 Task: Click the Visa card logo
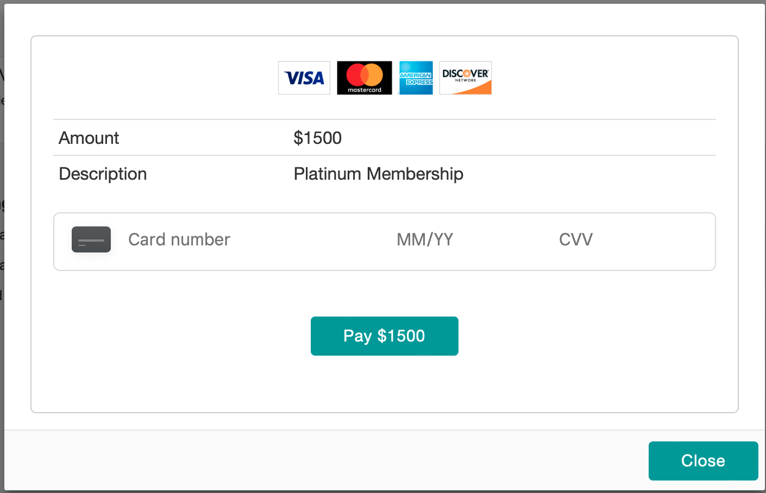[304, 78]
